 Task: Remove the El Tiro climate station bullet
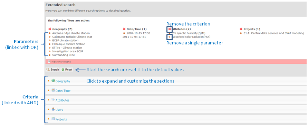pyautogui.click(x=50, y=48)
